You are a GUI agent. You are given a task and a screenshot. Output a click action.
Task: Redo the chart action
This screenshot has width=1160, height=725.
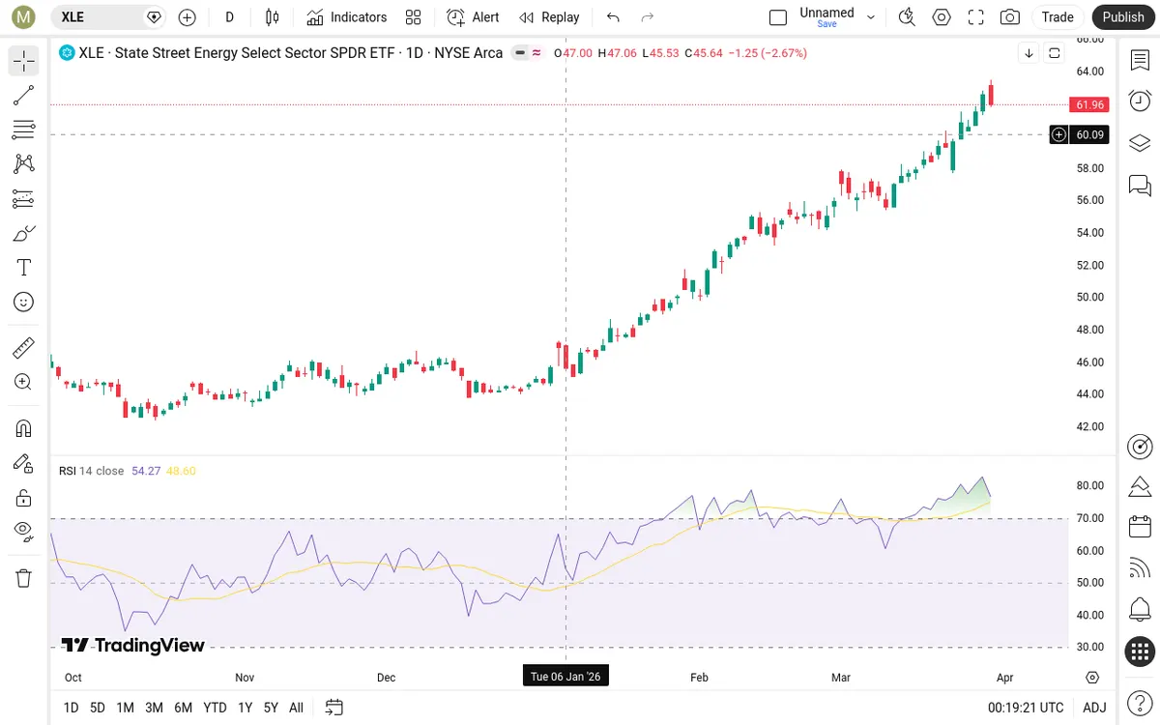click(648, 17)
